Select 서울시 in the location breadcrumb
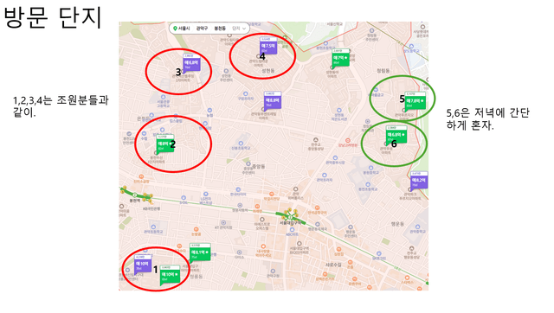Image resolution: width=554 pixels, height=313 pixels. tap(184, 29)
